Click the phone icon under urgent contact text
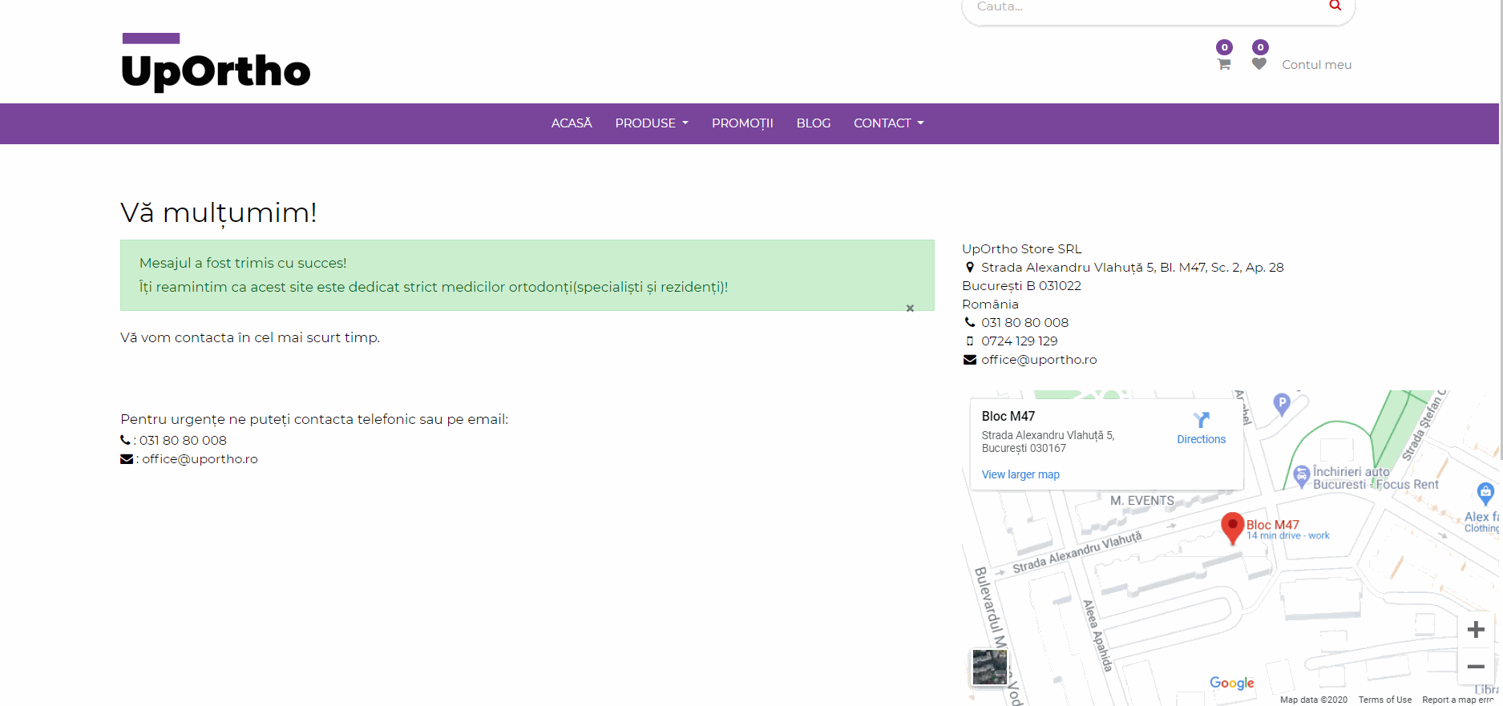The height and width of the screenshot is (706, 1503). [125, 440]
